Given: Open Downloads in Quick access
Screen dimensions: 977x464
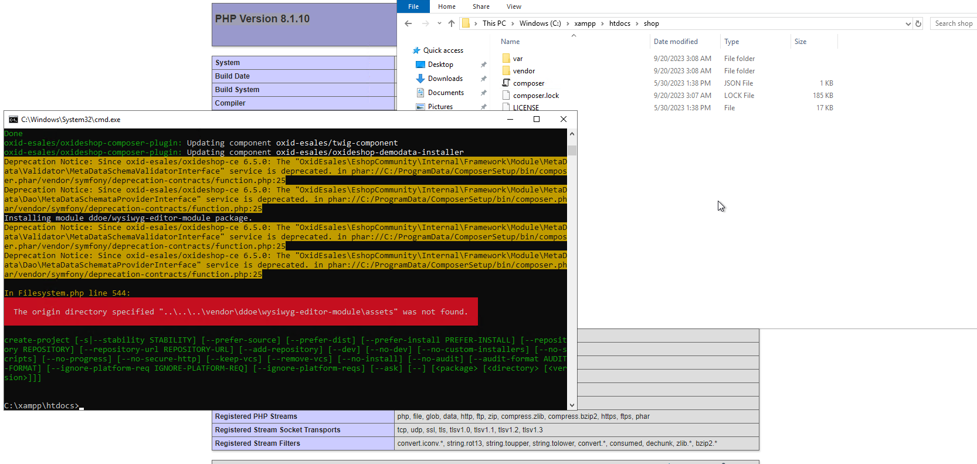Looking at the screenshot, I should pos(445,79).
